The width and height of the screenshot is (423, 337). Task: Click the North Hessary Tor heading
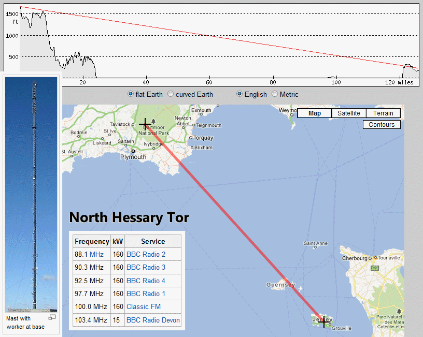[129, 217]
